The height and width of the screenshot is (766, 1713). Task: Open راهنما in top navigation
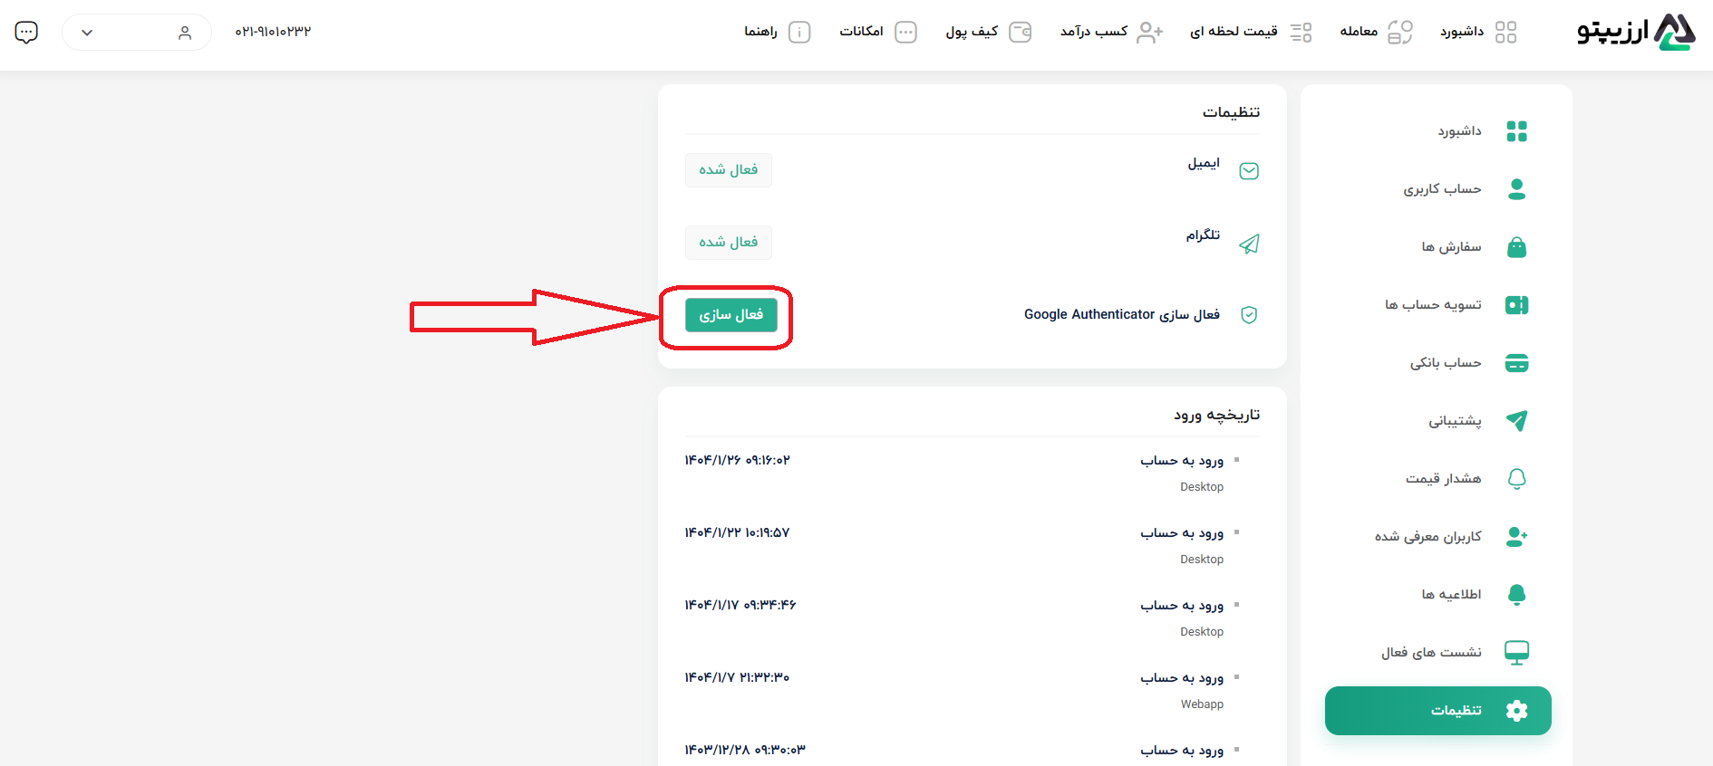760,32
